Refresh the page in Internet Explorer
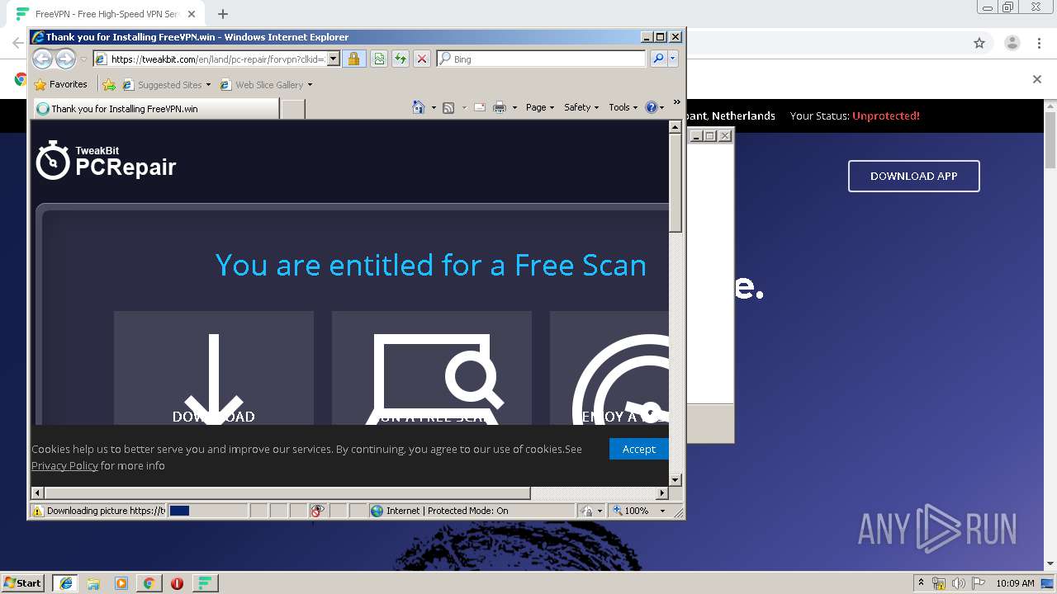The height and width of the screenshot is (594, 1057). click(401, 59)
